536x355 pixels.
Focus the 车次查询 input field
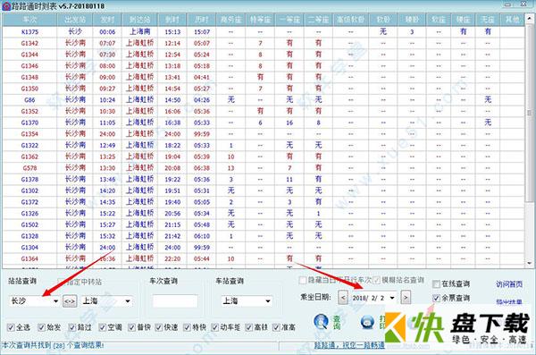(175, 301)
